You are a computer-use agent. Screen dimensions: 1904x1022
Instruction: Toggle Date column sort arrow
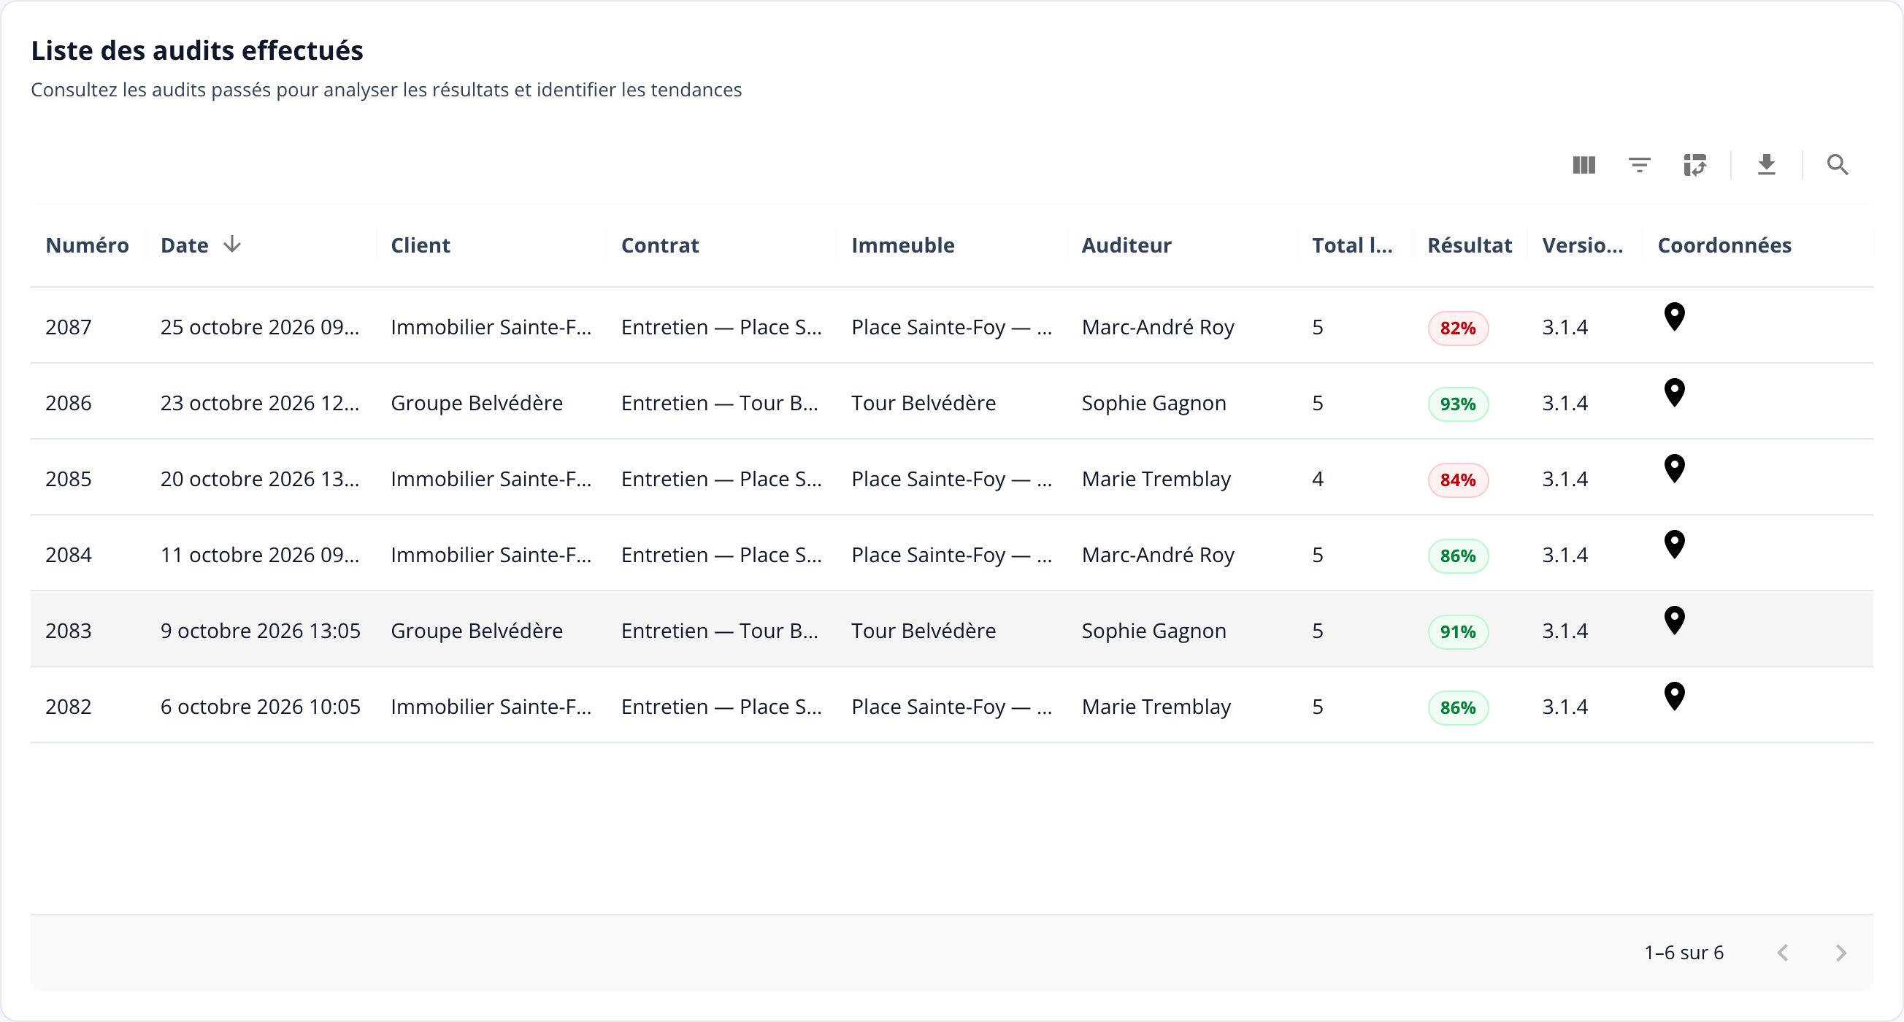[232, 245]
